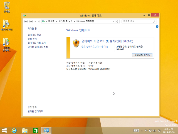Click 업데이트 확인 link
Viewport: 178px width, 134px height.
(34, 35)
